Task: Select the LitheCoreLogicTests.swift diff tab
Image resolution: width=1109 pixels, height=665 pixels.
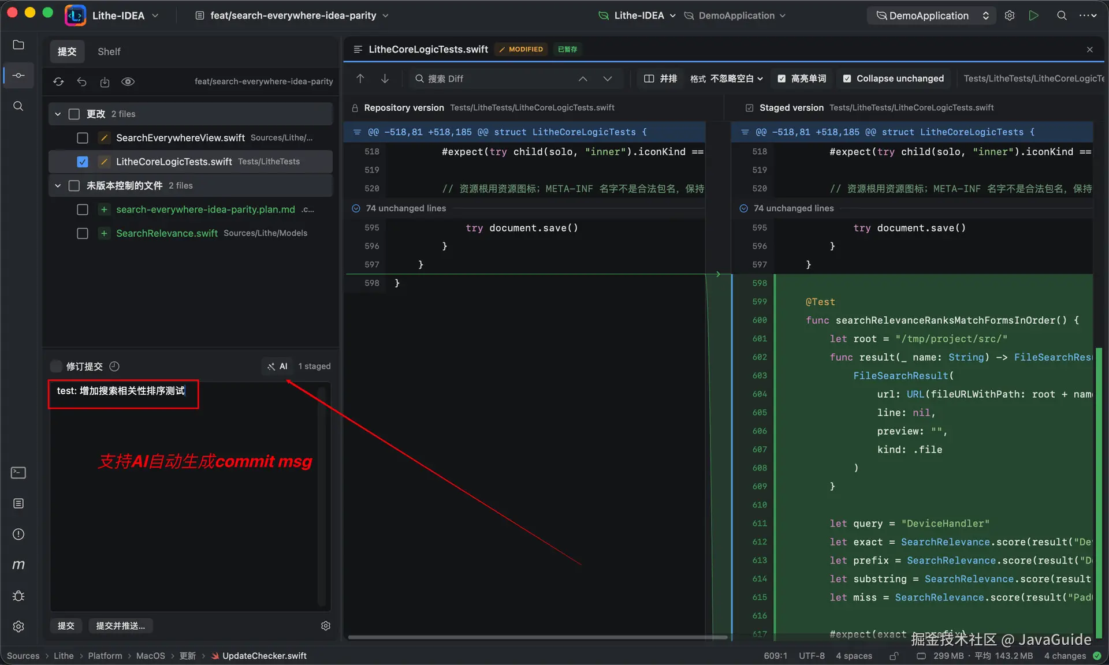Action: [x=428, y=50]
